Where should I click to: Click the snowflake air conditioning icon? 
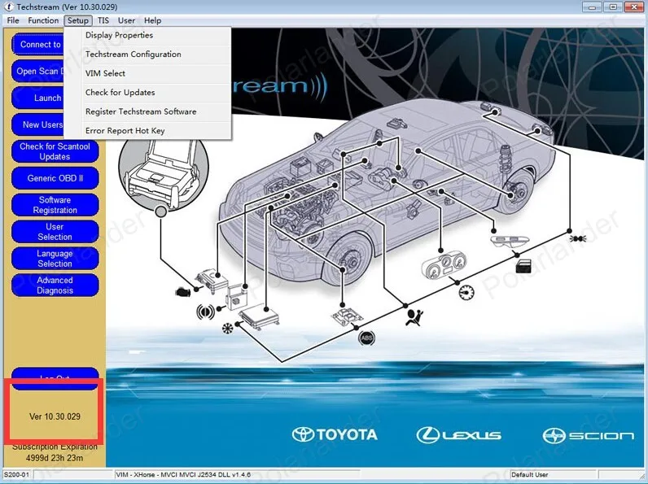[227, 329]
